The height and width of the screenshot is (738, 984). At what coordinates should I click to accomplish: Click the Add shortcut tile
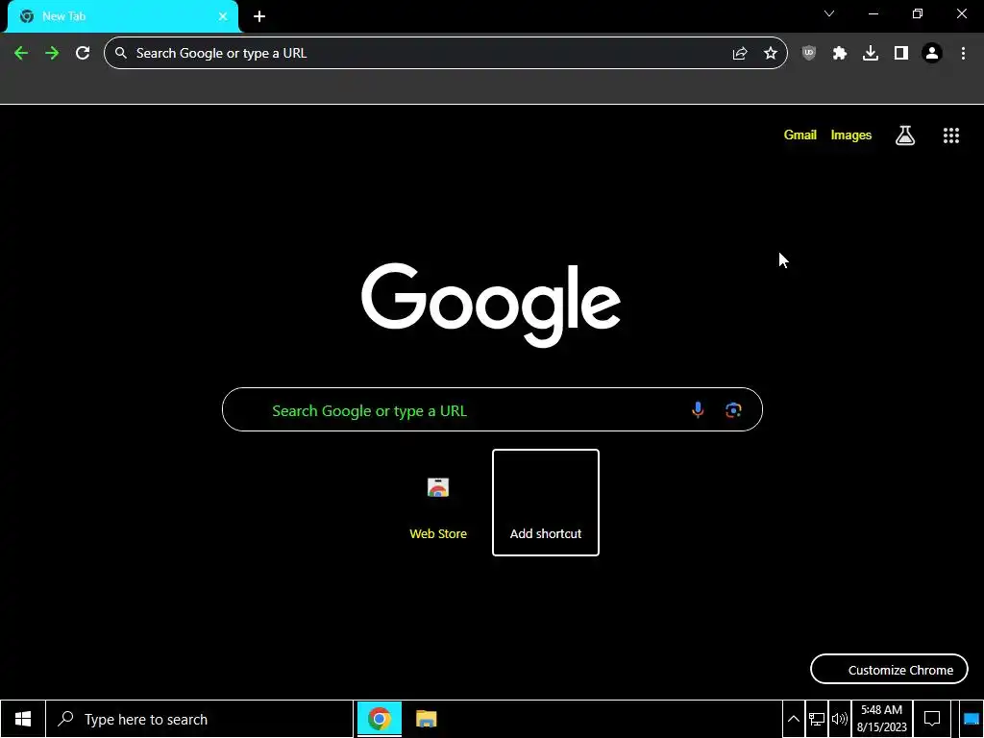(546, 503)
